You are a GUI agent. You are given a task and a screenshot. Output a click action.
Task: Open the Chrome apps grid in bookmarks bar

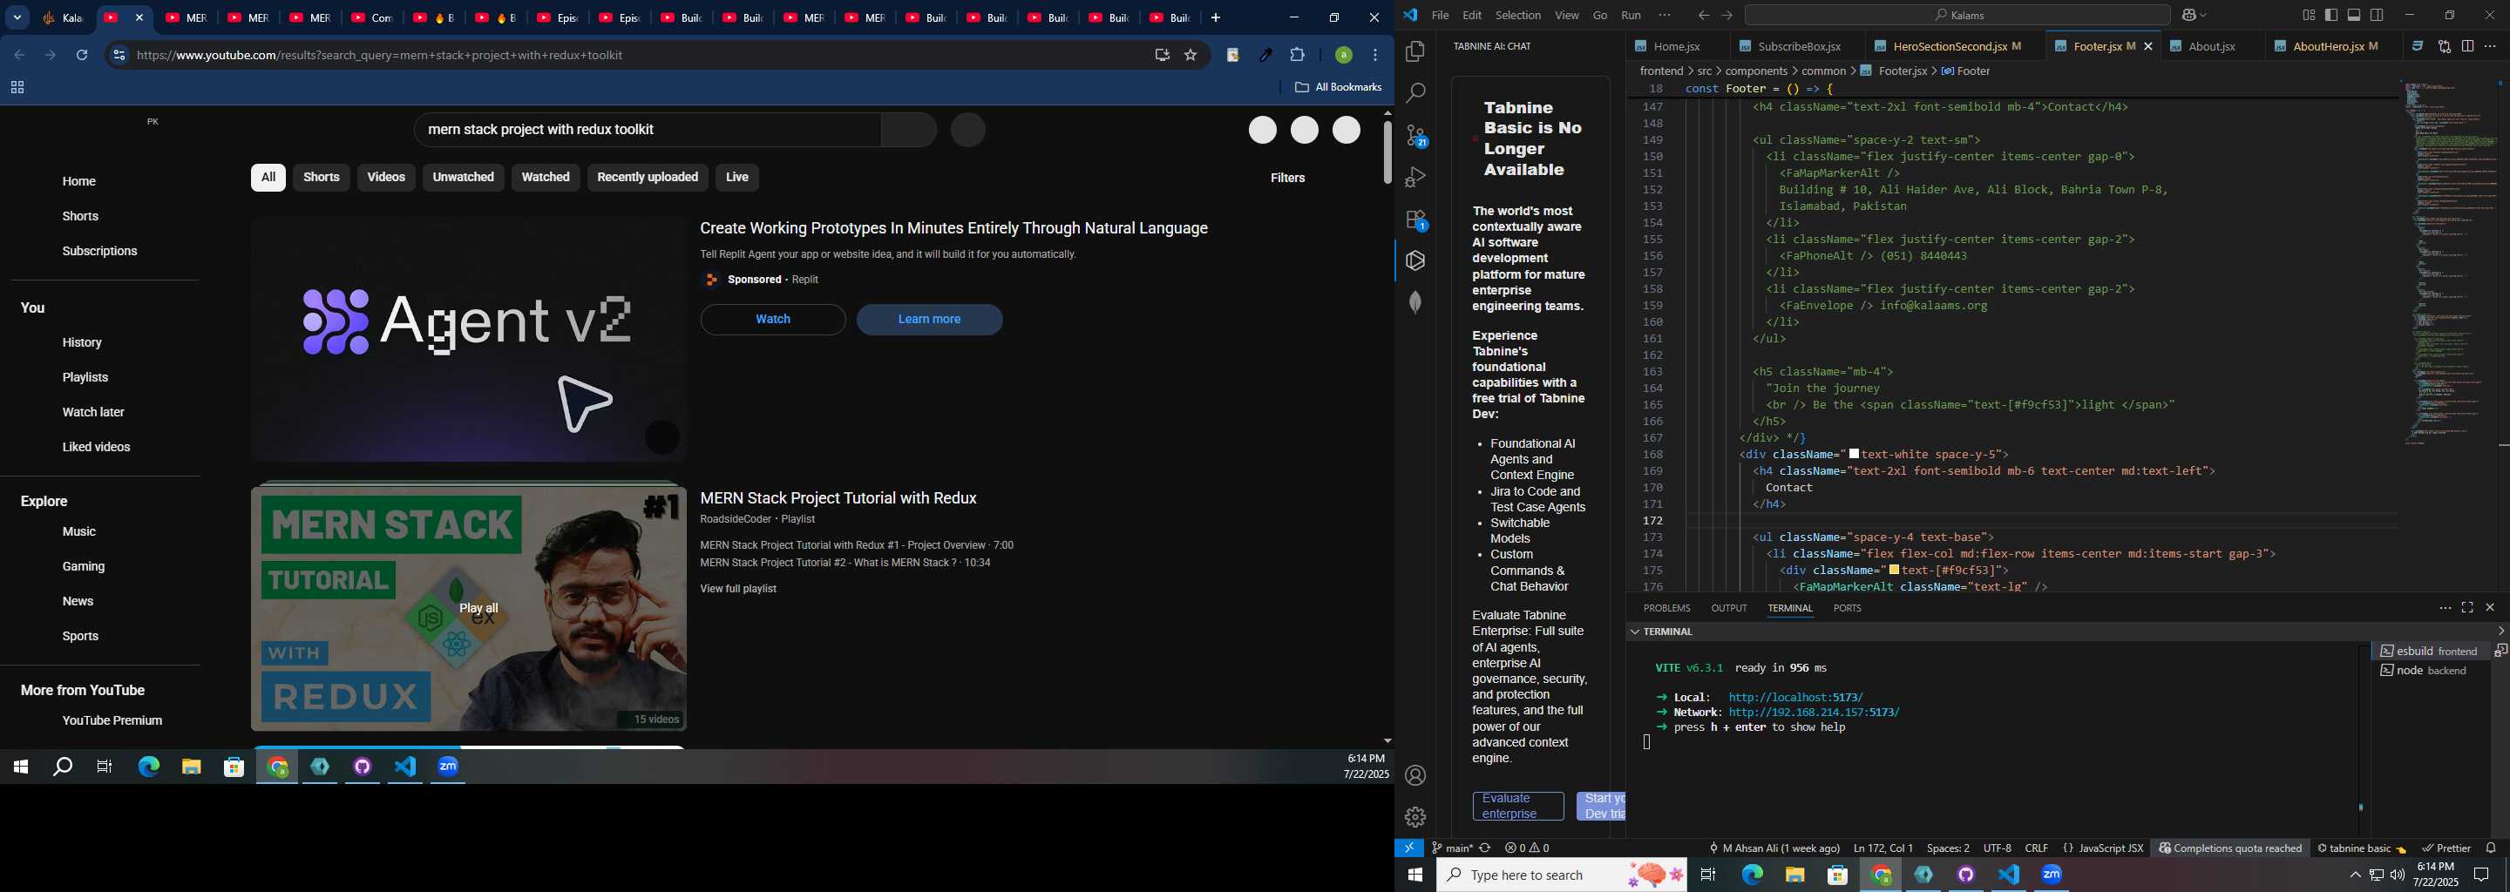click(17, 88)
